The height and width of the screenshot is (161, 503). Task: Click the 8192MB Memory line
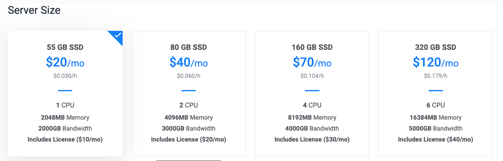(312, 118)
